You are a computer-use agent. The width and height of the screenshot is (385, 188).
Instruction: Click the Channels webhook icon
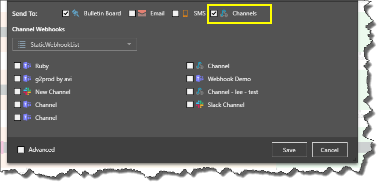(224, 13)
